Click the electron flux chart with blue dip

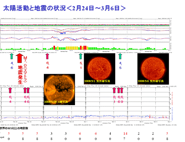[85, 31]
